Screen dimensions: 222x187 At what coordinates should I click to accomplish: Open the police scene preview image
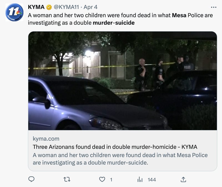tap(123, 81)
